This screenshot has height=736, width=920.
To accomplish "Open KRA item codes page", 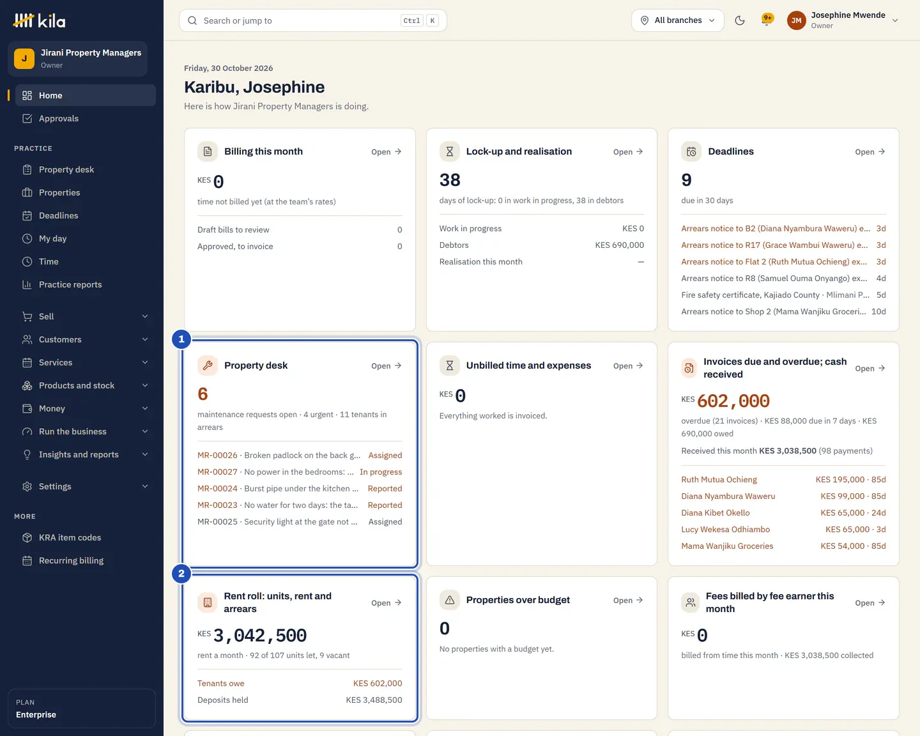I will click(x=85, y=537).
